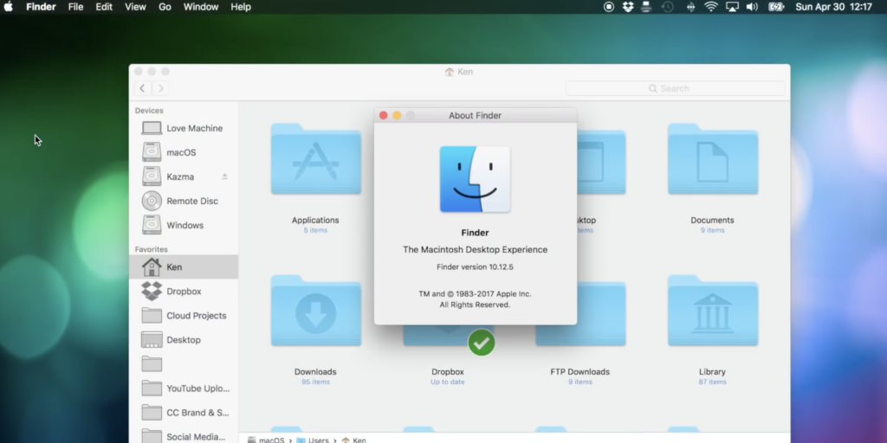Click the '95 items' count text

point(315,382)
